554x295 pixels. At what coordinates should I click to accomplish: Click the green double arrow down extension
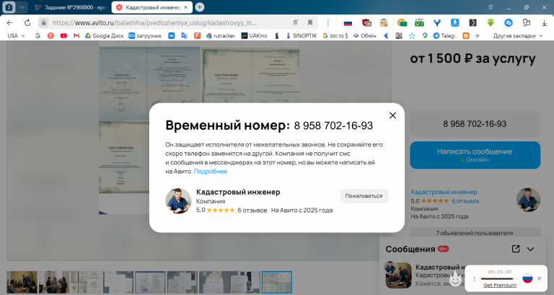pos(491,22)
